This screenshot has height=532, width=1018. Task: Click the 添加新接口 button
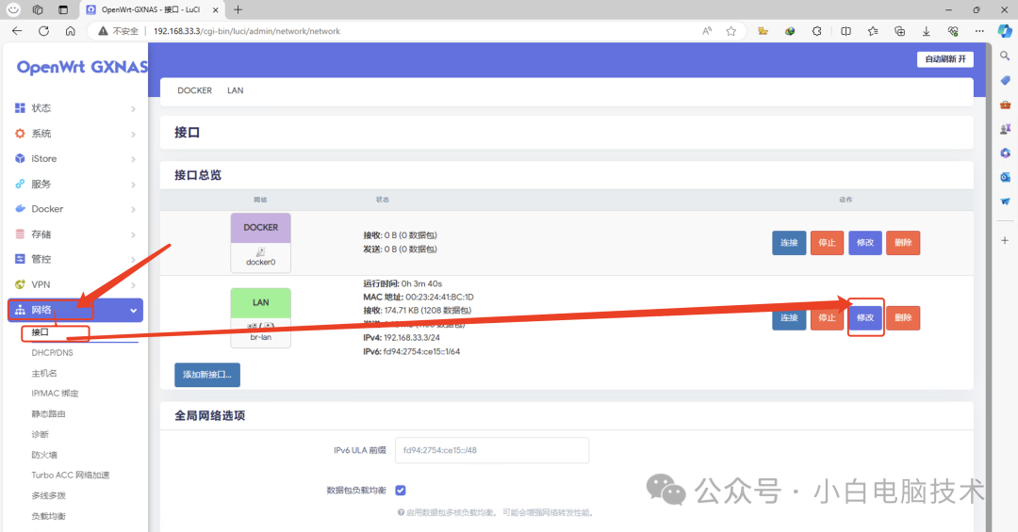pos(207,375)
